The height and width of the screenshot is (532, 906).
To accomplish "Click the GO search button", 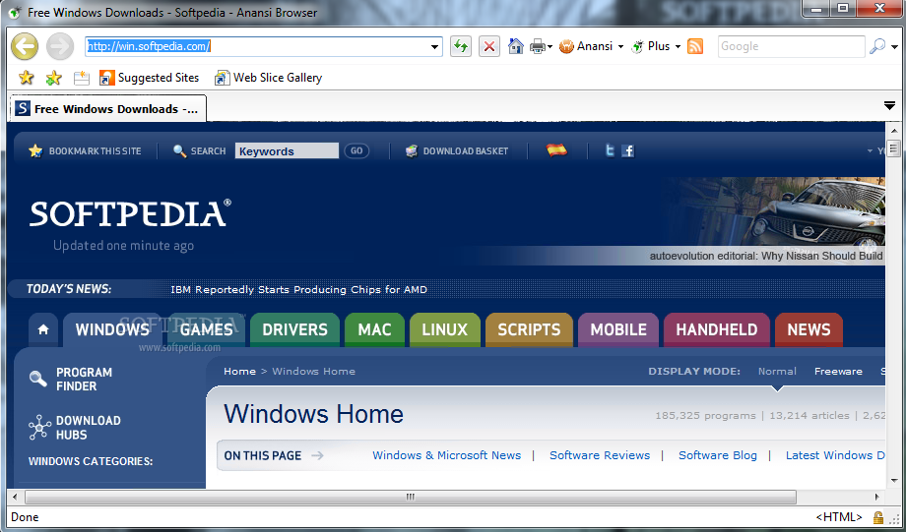I will (x=356, y=151).
